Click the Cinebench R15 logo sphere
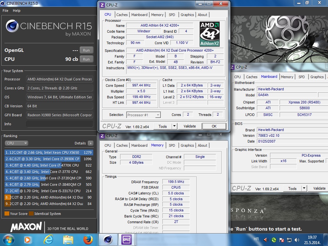Screen dimensions: 328x246 (x=12, y=26)
